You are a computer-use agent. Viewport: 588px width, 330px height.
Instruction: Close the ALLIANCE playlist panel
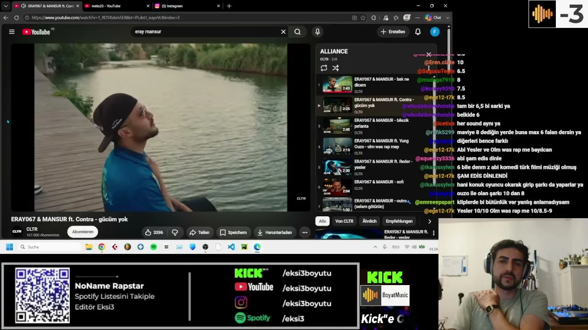click(x=429, y=55)
